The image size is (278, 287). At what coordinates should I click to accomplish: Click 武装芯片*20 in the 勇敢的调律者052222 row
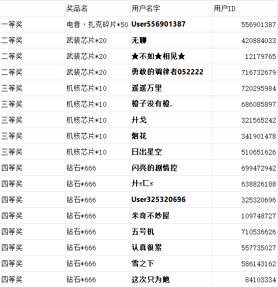(97, 72)
